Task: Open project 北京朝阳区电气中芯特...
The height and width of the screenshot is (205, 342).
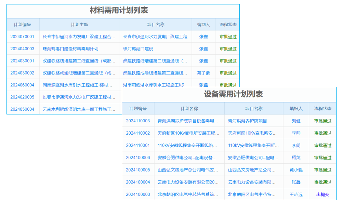Action: [253, 194]
